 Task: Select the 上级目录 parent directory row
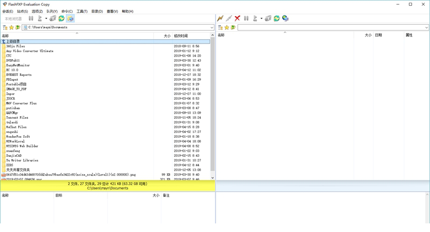pyautogui.click(x=105, y=41)
